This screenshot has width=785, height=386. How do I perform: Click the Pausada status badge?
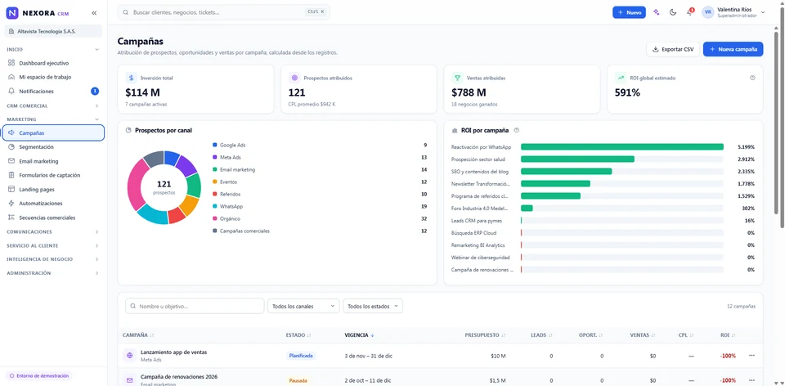(x=298, y=380)
